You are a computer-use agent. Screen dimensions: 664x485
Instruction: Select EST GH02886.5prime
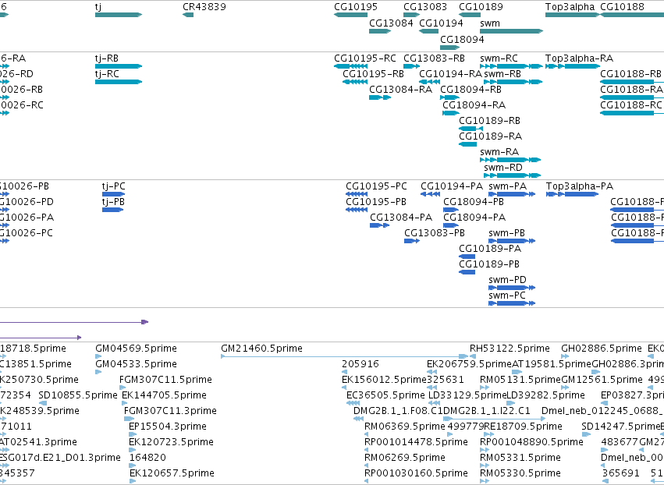point(602,349)
